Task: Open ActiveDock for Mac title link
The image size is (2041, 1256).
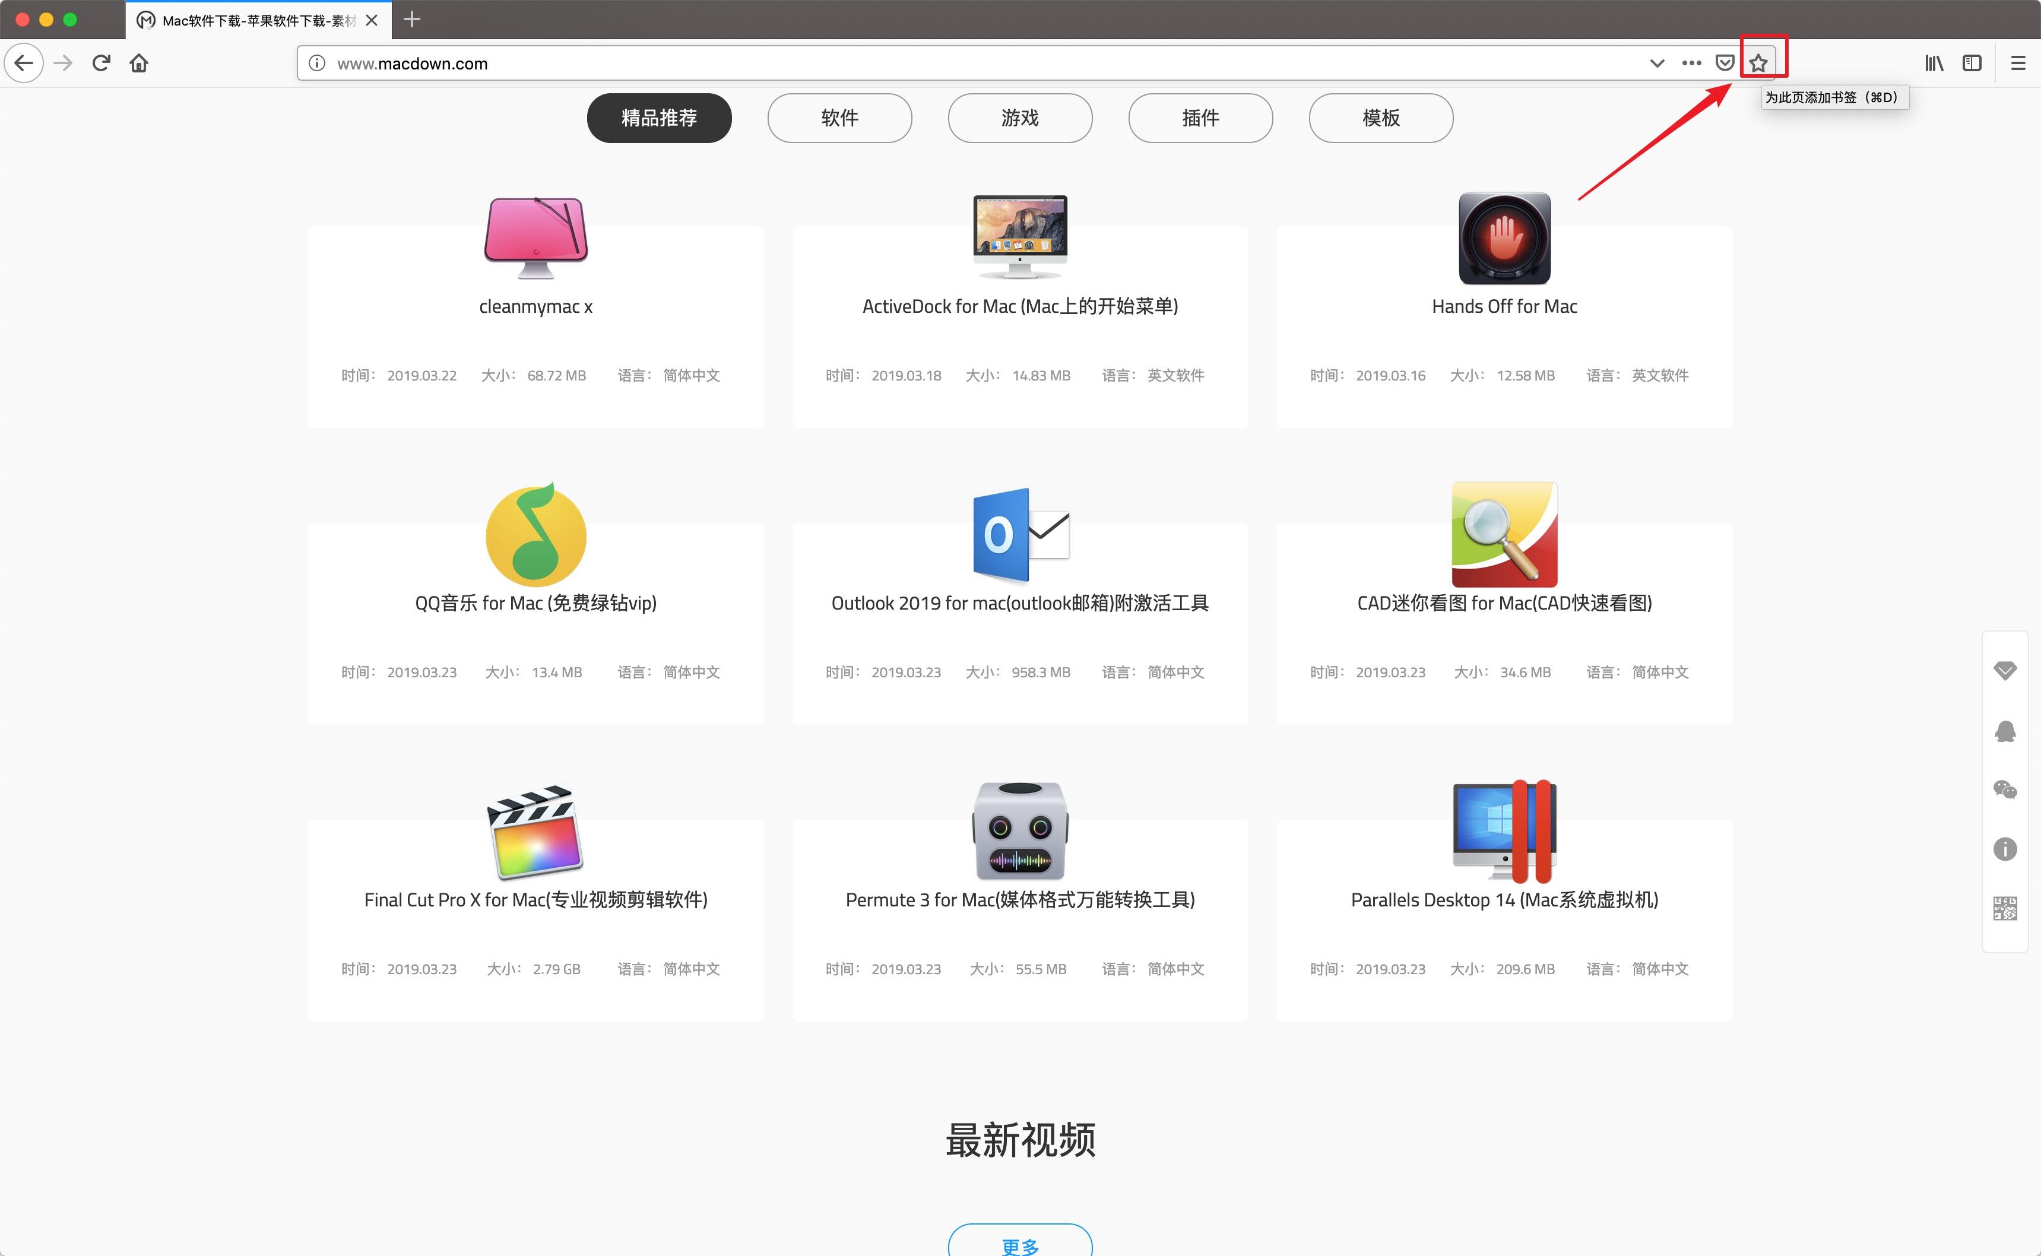Action: point(1020,306)
